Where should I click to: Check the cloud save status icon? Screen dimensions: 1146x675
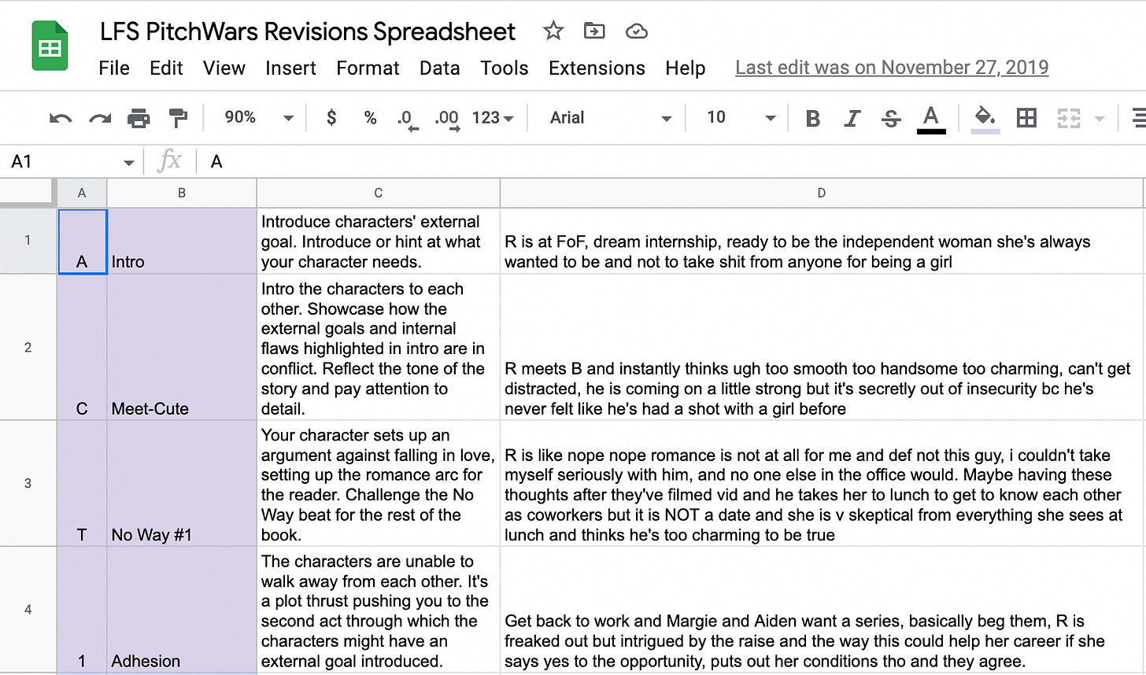pos(636,31)
